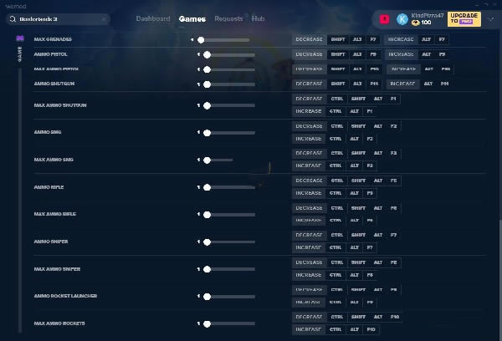This screenshot has height=341, width=502.
Task: Click the Max Ammo Rockets slider handle
Action: pyautogui.click(x=207, y=323)
